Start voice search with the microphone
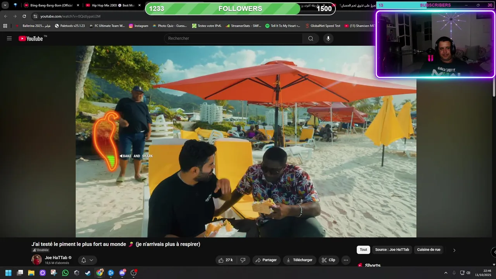 (x=328, y=38)
